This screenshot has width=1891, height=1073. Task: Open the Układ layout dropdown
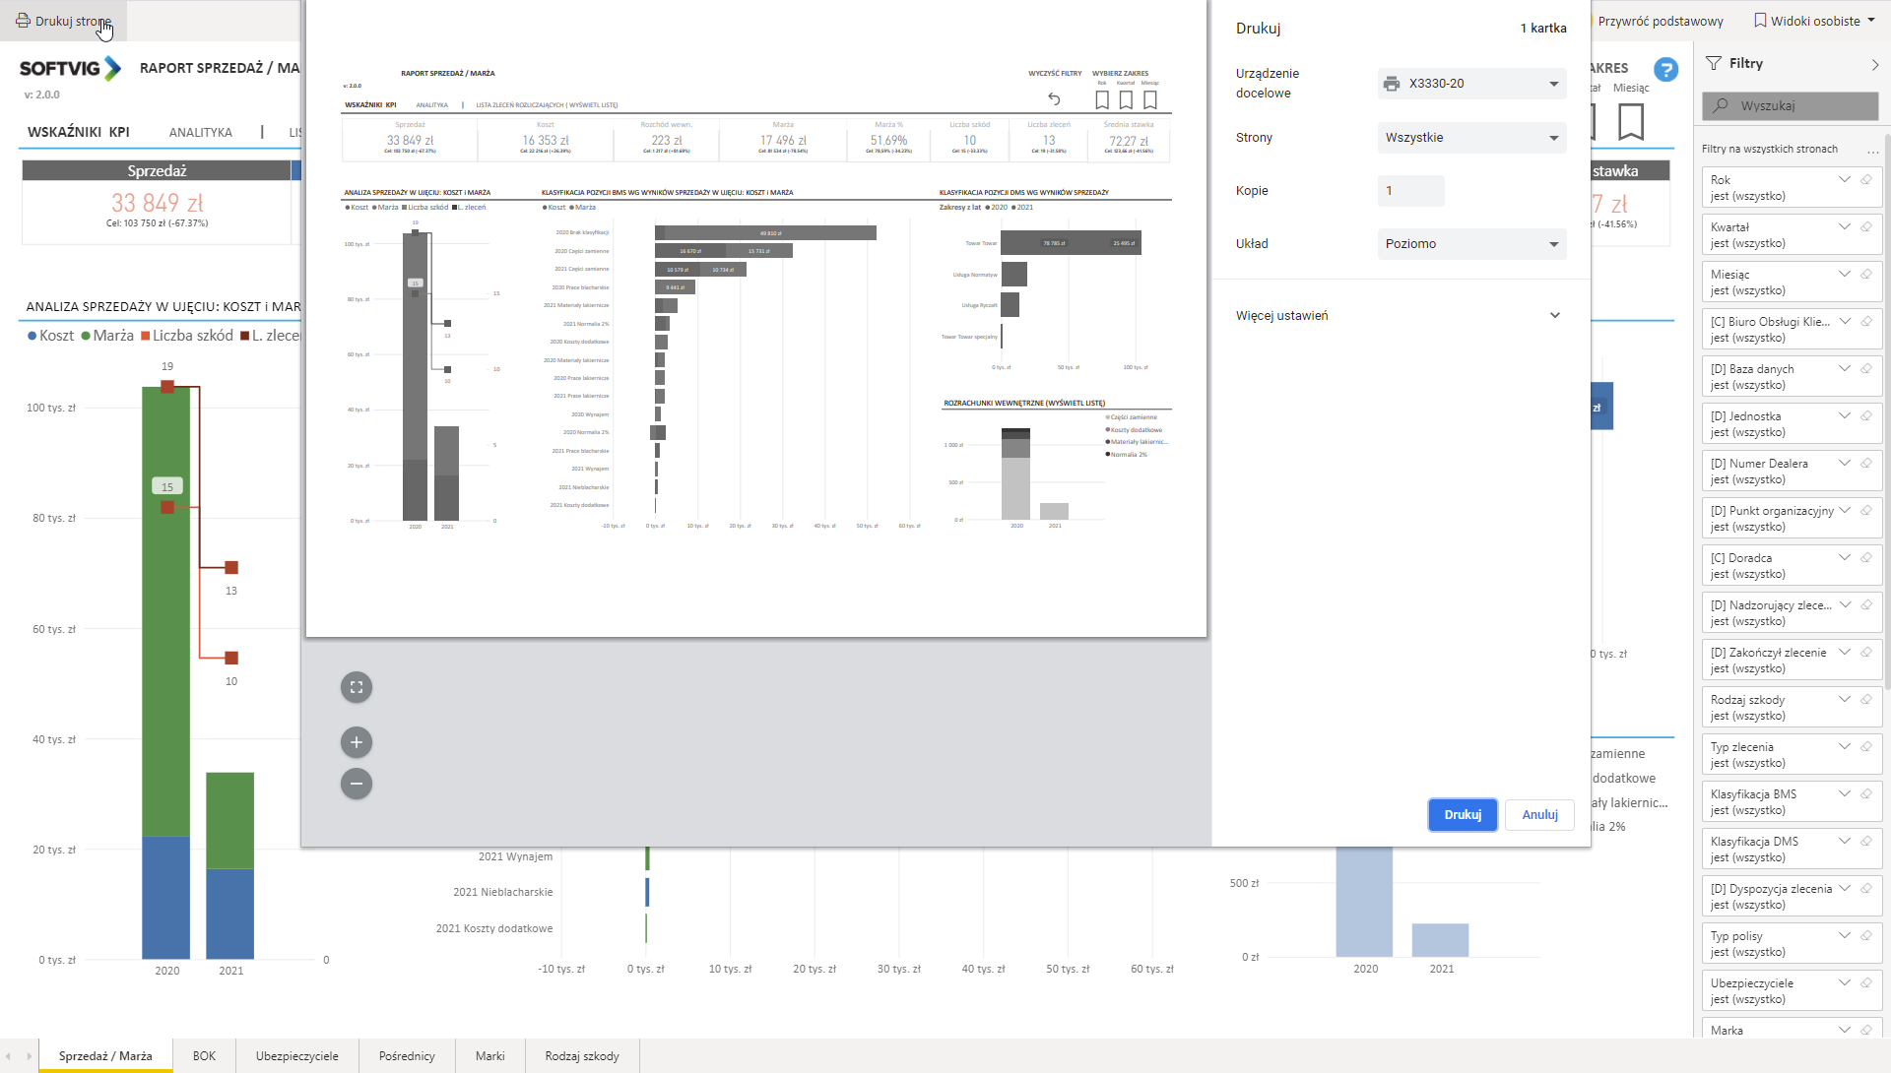click(1471, 244)
